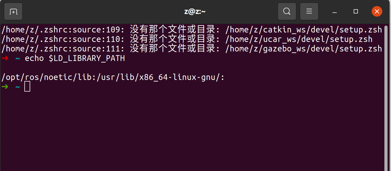Image resolution: width=391 pixels, height=171 pixels.
Task: Click the empty terminal area below the prompt
Action: [x=185, y=127]
